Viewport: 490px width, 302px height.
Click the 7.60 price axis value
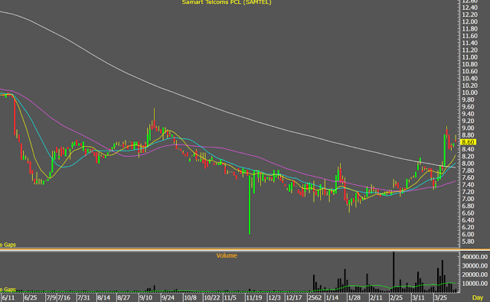coord(469,177)
